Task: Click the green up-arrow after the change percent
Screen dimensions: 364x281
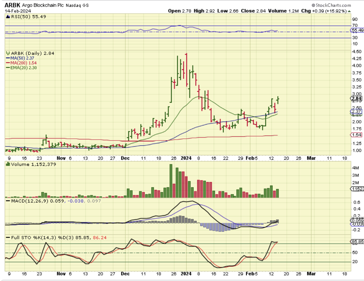Action: (349, 11)
